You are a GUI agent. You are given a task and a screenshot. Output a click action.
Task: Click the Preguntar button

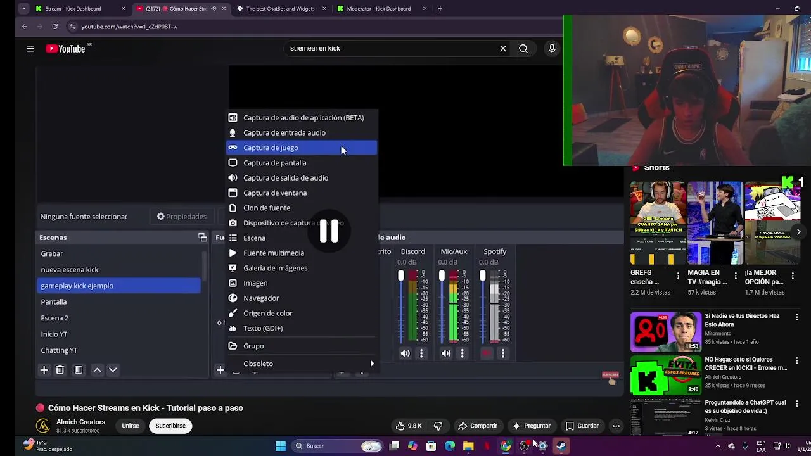click(x=531, y=426)
